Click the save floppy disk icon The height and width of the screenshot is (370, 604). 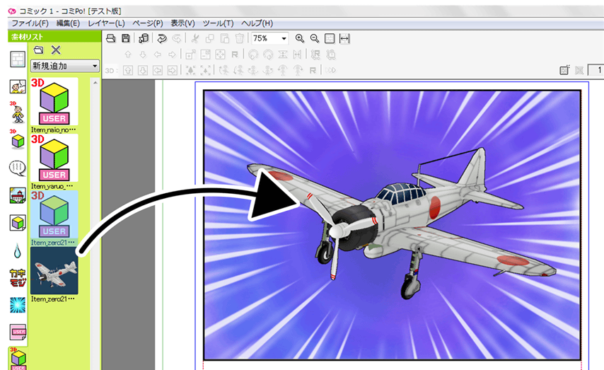(x=126, y=38)
